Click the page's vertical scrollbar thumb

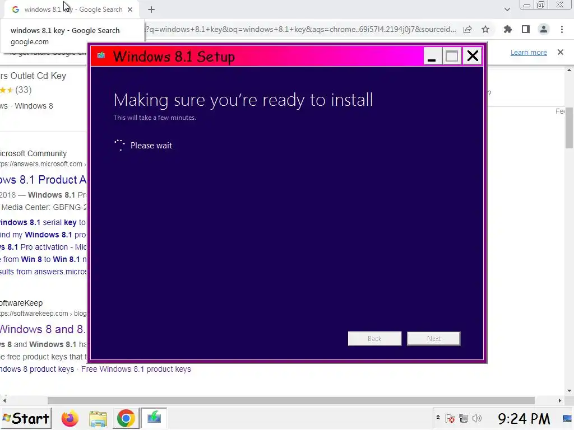tap(569, 128)
